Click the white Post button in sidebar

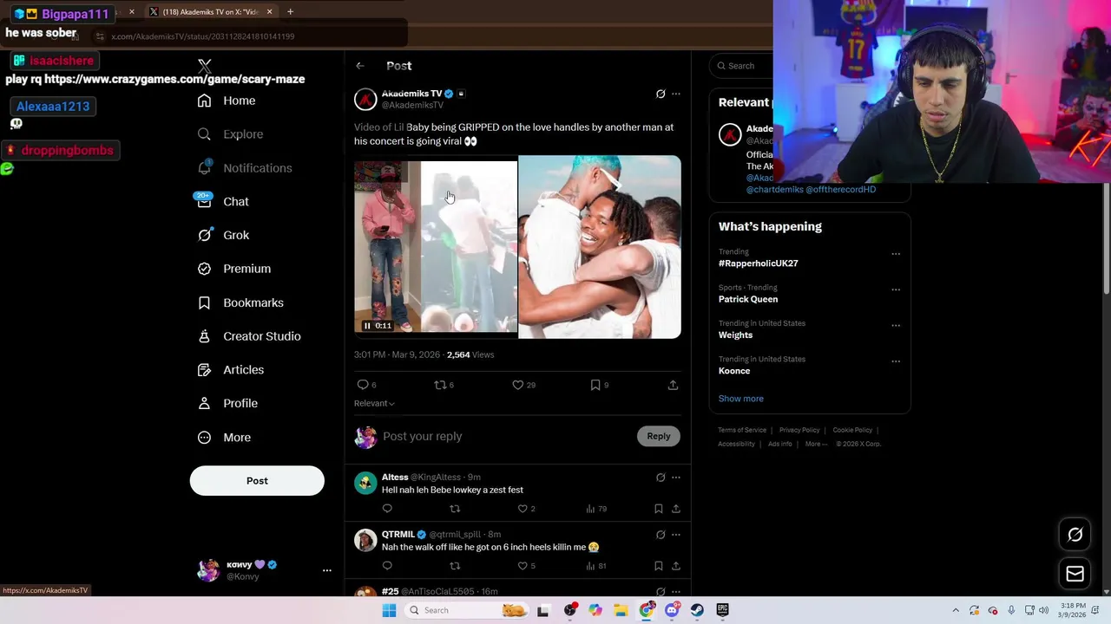coord(257,481)
